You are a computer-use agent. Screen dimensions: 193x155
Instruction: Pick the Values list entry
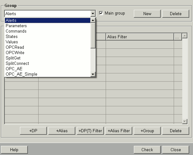pyautogui.click(x=12, y=42)
